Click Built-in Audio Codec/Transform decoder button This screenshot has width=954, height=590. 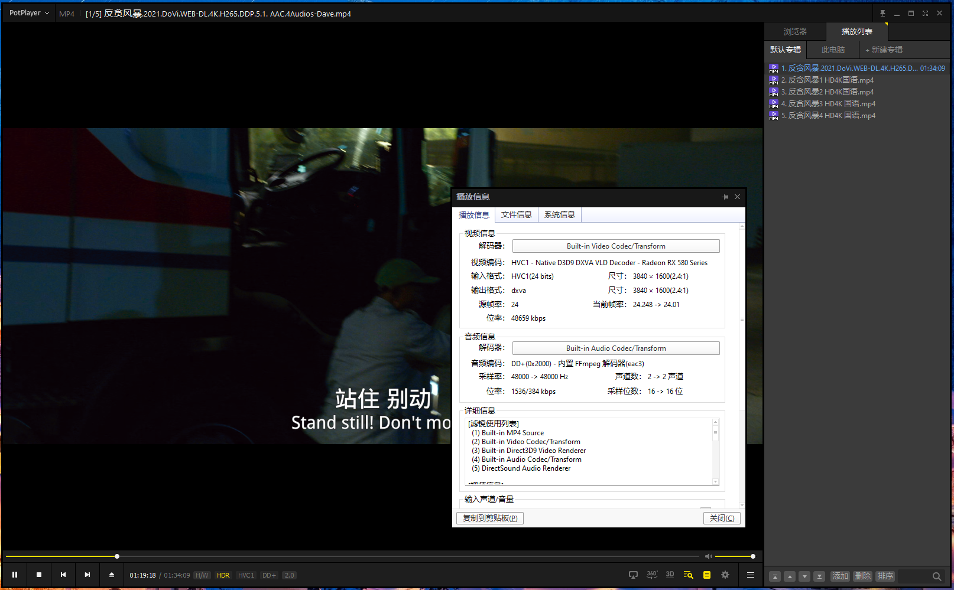point(616,348)
